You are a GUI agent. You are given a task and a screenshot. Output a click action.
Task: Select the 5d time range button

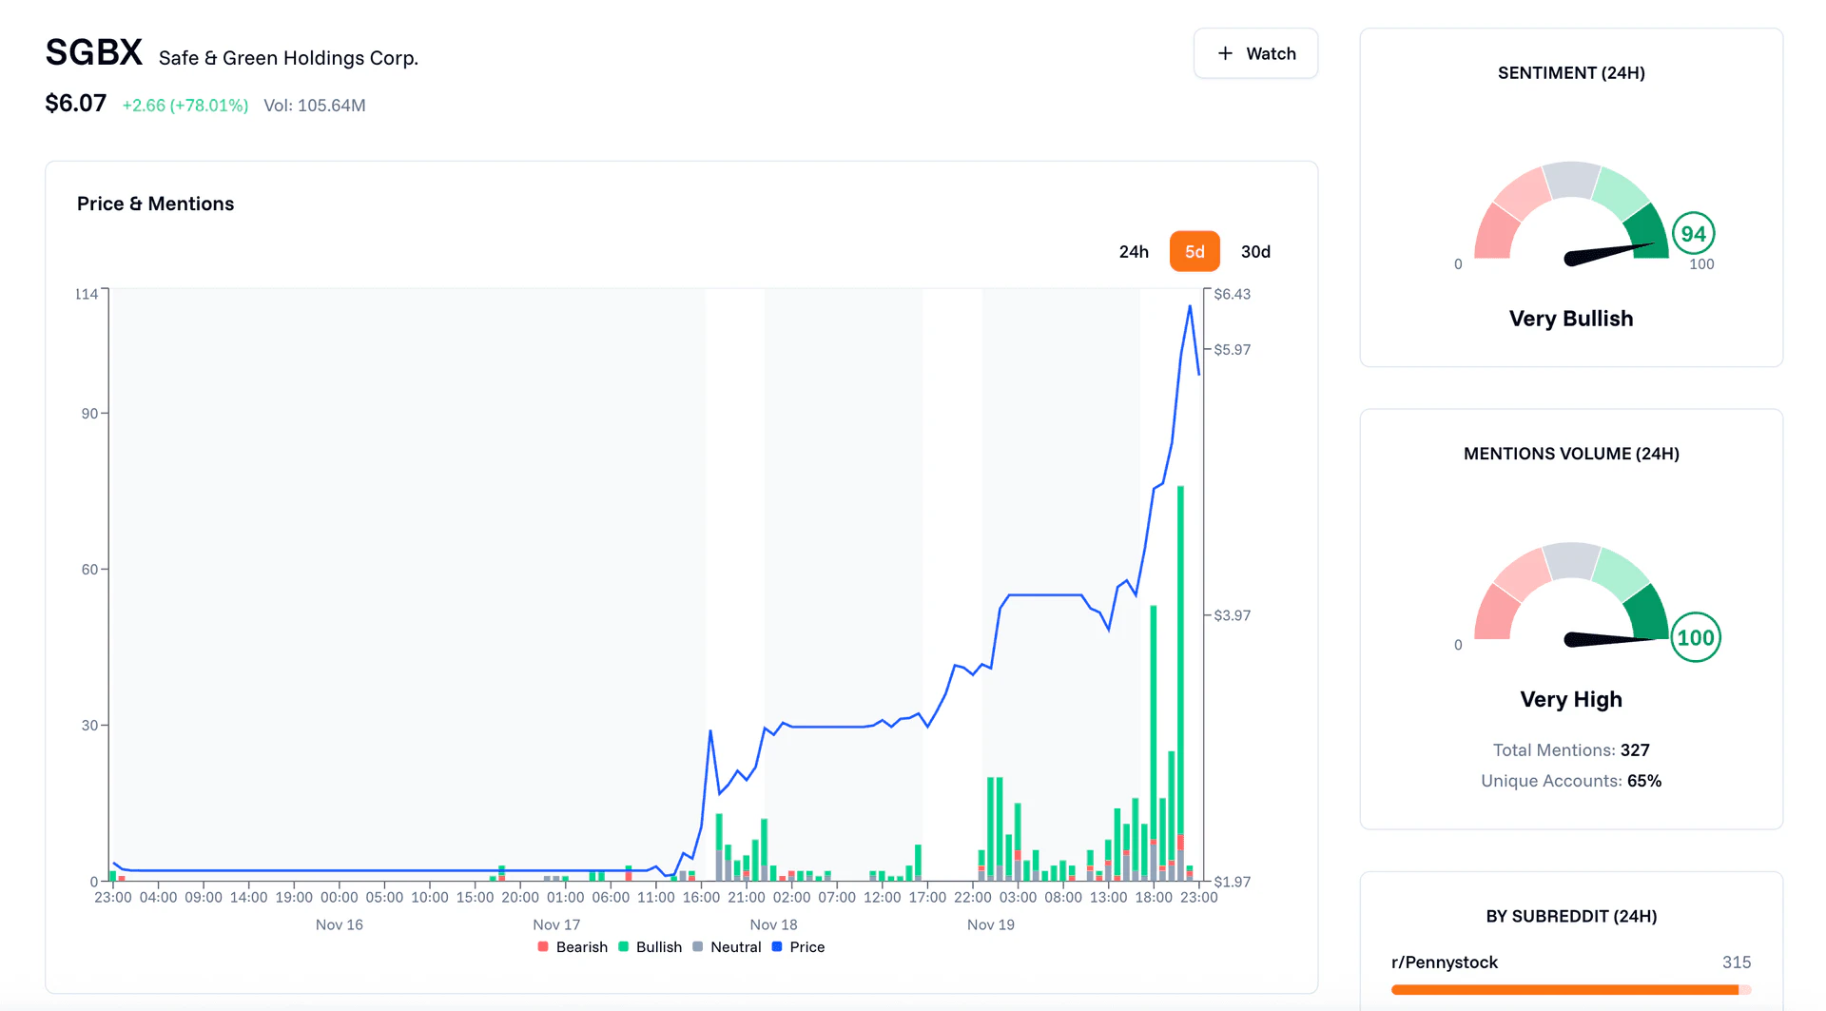pyautogui.click(x=1195, y=251)
